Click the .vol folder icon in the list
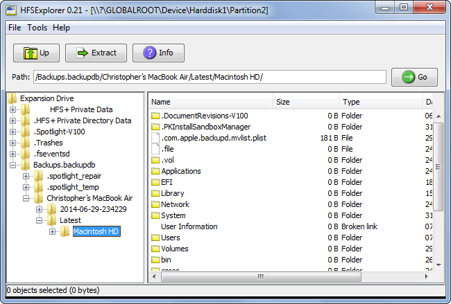 [x=155, y=160]
